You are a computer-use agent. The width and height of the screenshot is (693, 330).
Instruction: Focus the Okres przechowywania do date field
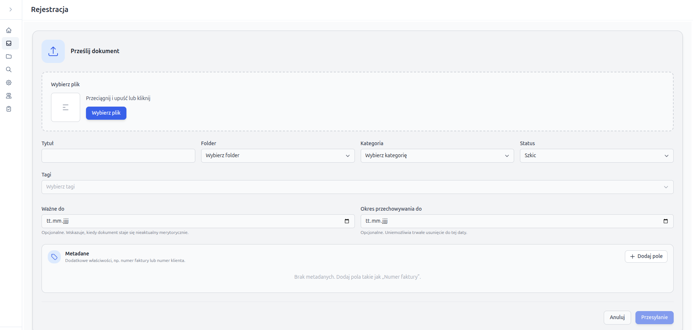(x=517, y=221)
